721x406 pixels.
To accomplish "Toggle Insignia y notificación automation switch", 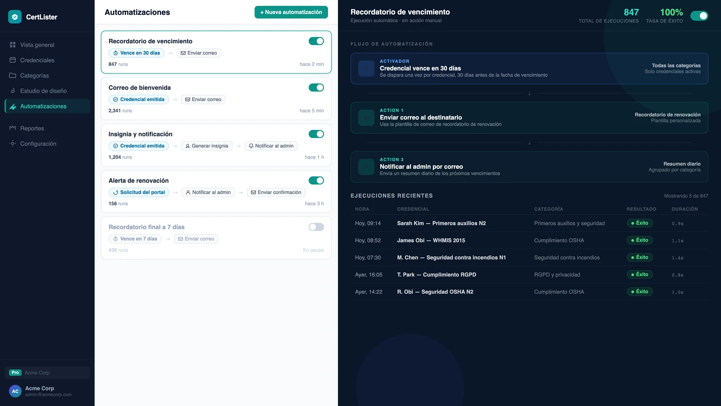I will pyautogui.click(x=316, y=134).
